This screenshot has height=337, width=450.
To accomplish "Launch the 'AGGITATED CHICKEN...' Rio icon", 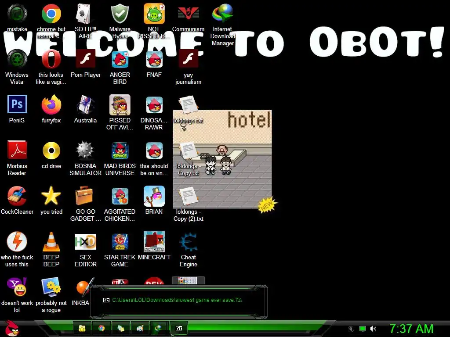I will point(120,196).
